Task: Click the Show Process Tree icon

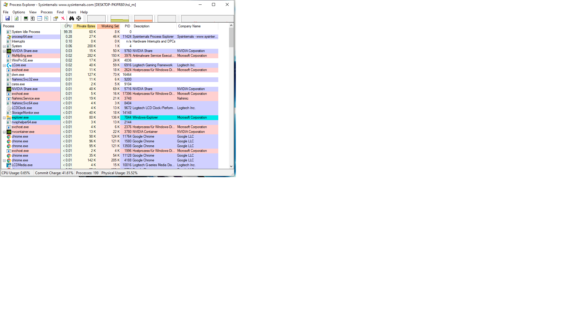Action: click(x=33, y=18)
